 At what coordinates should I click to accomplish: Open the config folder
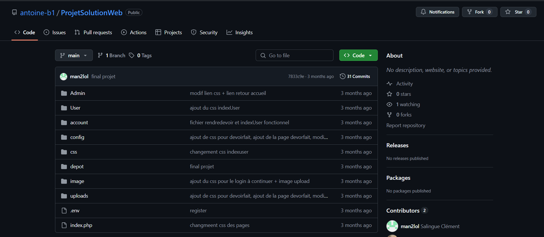[x=77, y=137]
